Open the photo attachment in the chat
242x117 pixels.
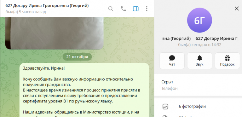click(54, 33)
